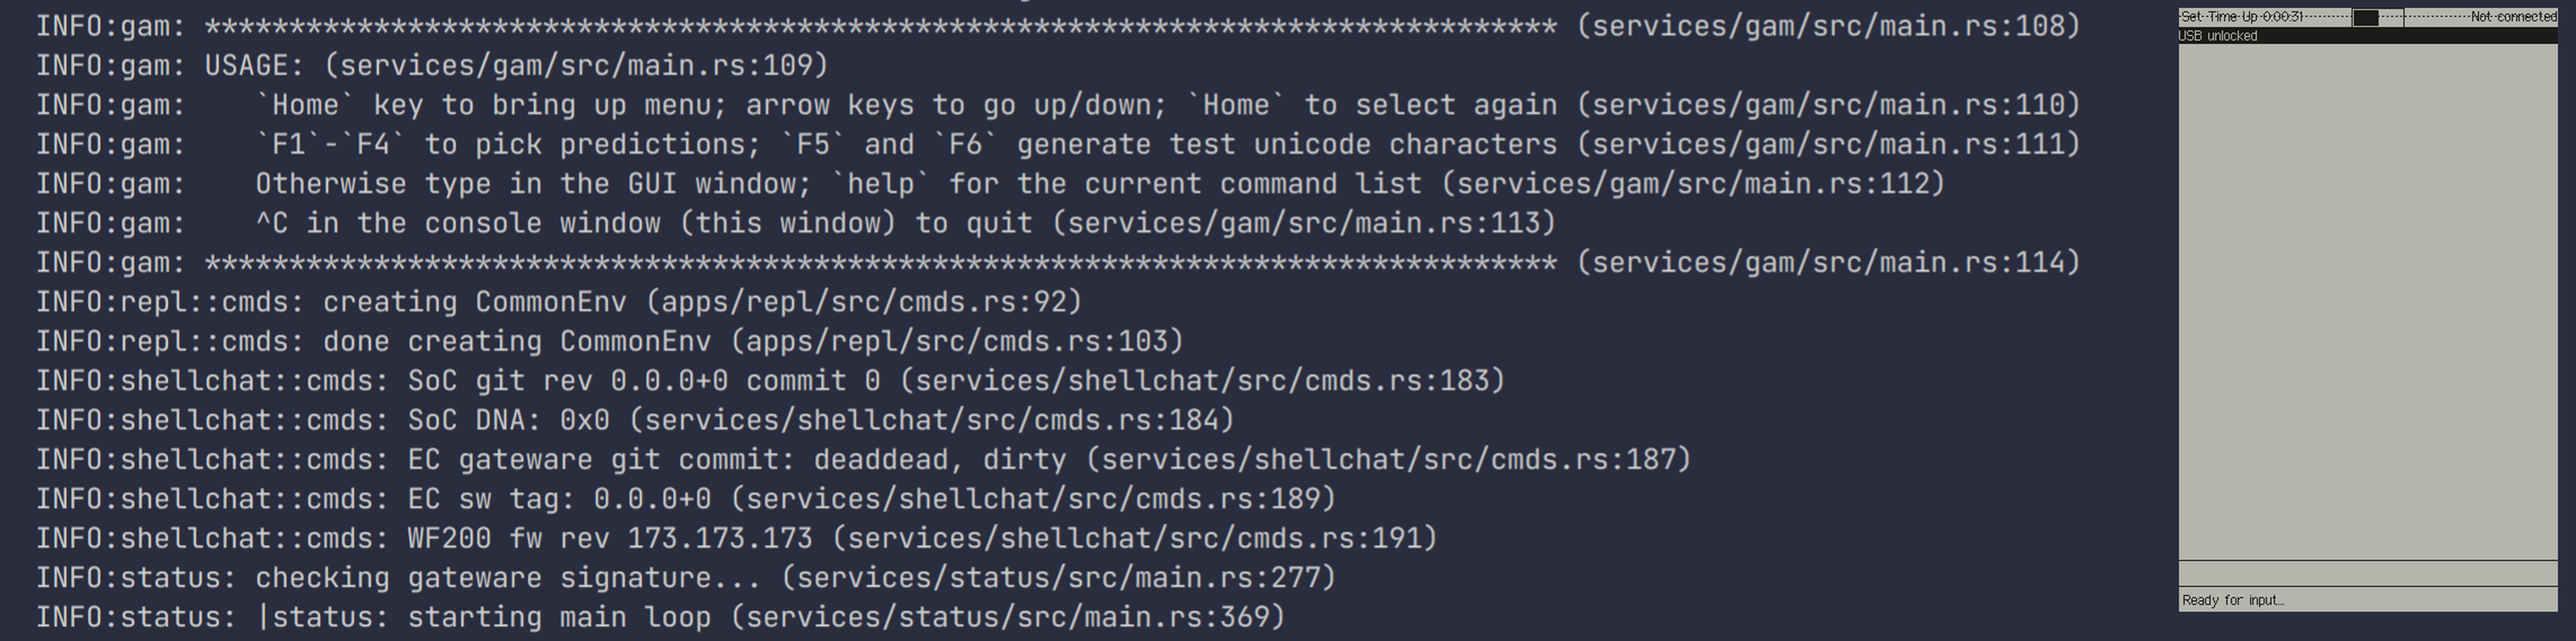The height and width of the screenshot is (641, 2576).
Task: Click the services/shellchat/src/cmds.rs:191 source path
Action: (x=1134, y=539)
